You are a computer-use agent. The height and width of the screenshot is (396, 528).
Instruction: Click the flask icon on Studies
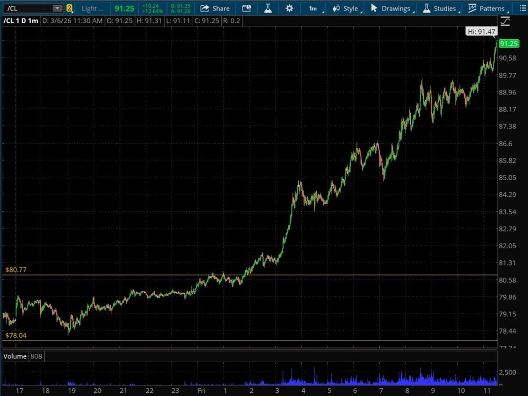[x=425, y=8]
